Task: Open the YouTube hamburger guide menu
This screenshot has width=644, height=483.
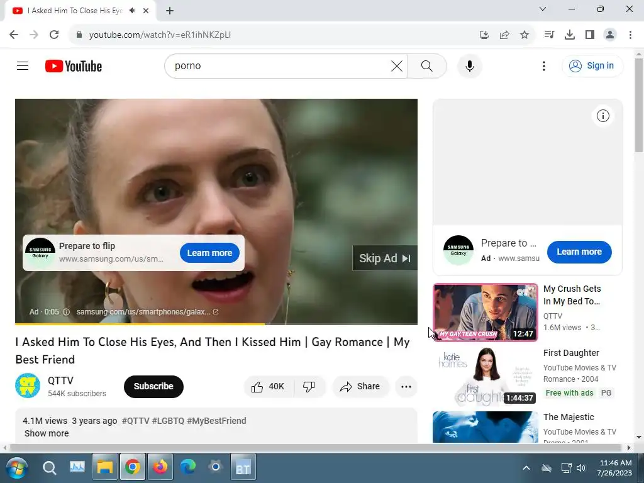Action: (23, 65)
